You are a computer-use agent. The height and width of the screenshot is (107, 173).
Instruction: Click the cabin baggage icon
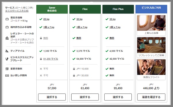(x=7, y=27)
